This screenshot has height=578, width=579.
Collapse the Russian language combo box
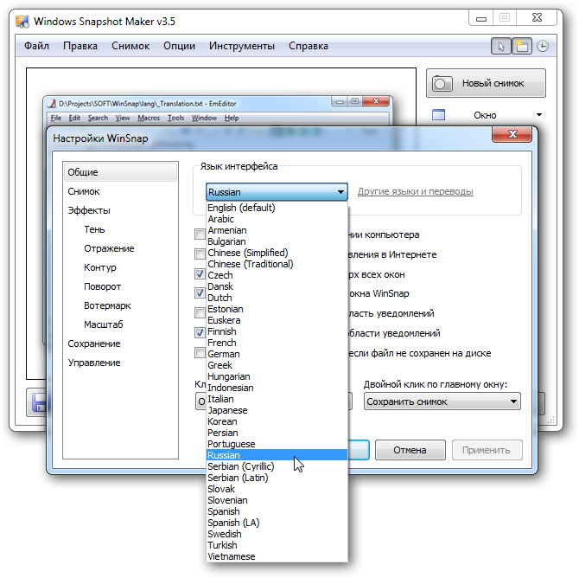pyautogui.click(x=277, y=192)
